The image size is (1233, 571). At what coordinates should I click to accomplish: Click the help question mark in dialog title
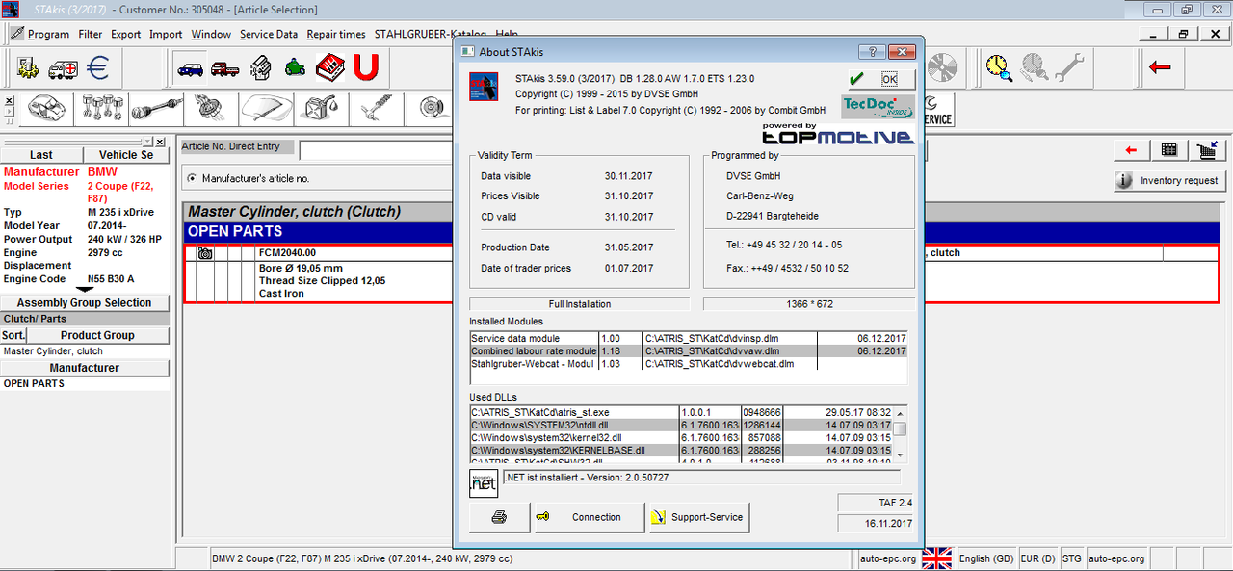[872, 52]
